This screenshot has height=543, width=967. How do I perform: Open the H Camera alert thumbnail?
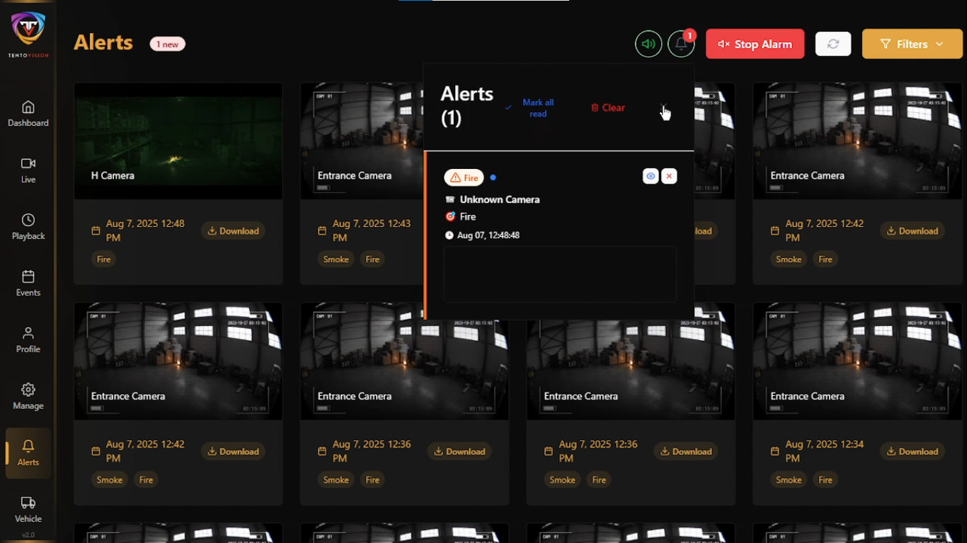click(178, 141)
